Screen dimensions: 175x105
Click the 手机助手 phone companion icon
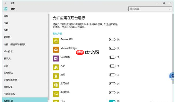(x=56, y=94)
